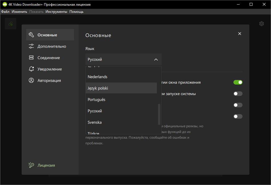271x185 pixels.
Task: Open the Файл menu
Action: tap(5, 12)
